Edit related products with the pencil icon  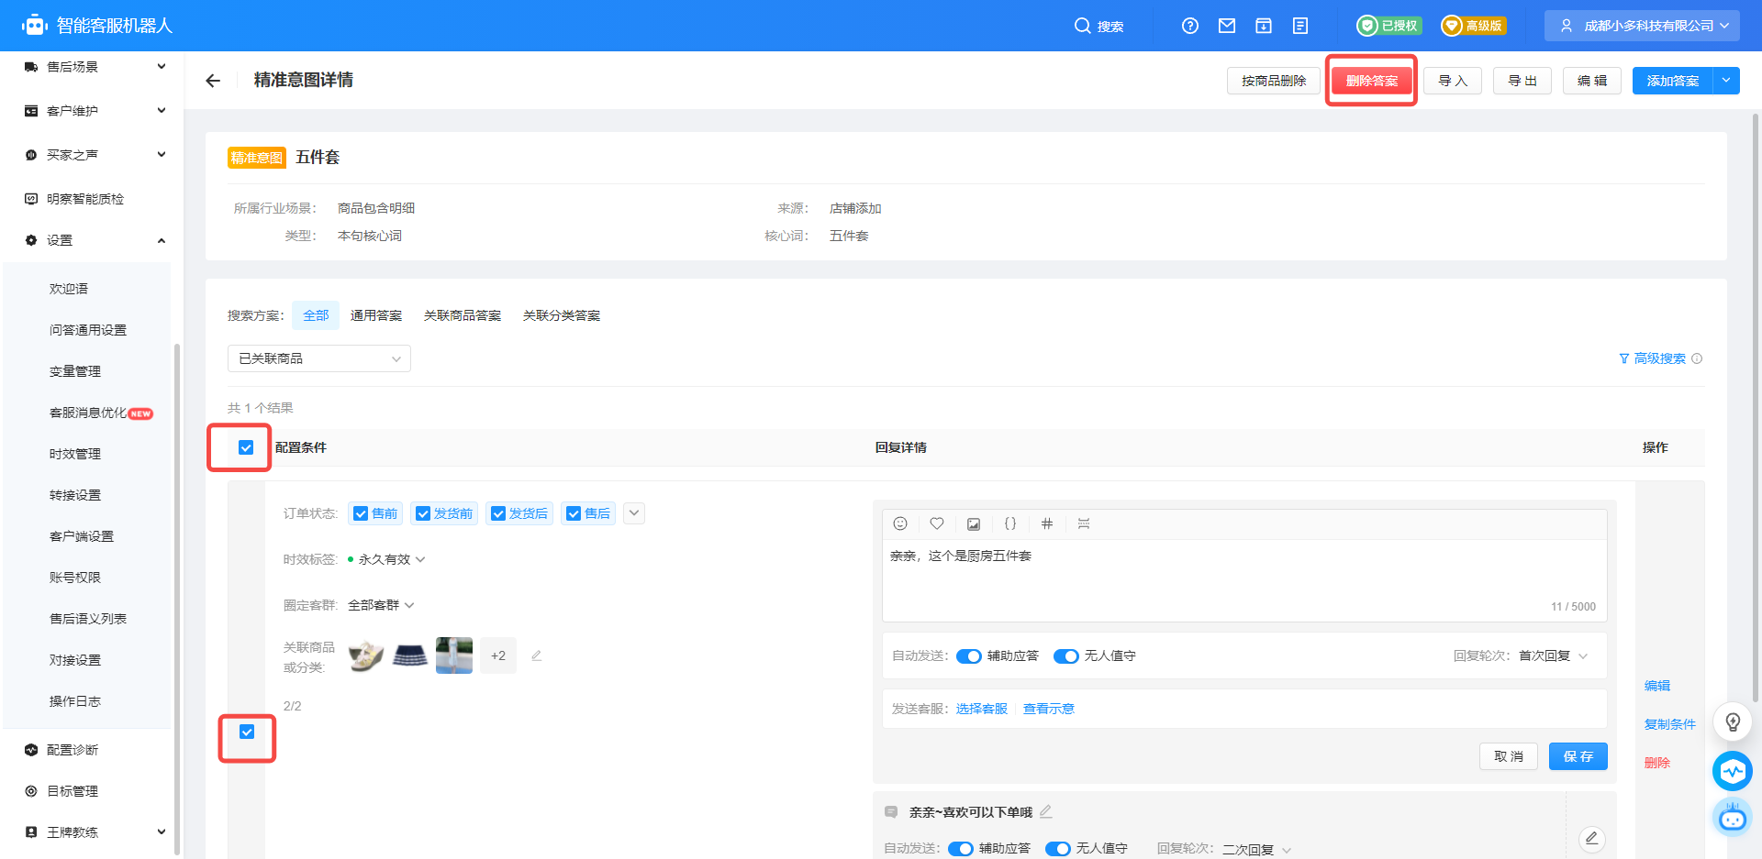pos(537,655)
